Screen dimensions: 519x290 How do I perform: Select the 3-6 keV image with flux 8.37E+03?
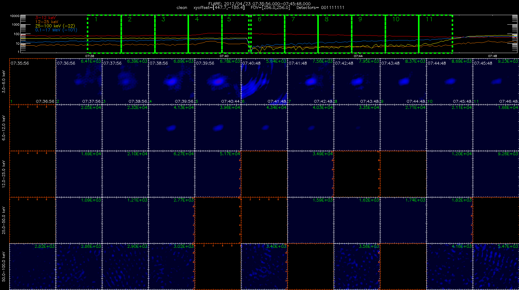tap(403, 81)
